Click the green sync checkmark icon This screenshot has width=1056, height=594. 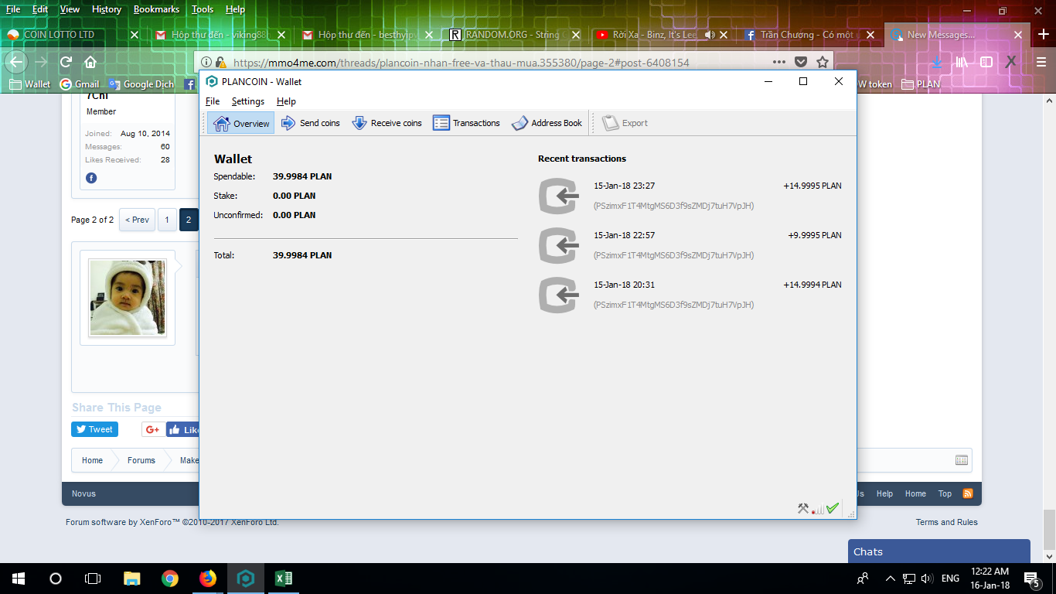click(832, 508)
